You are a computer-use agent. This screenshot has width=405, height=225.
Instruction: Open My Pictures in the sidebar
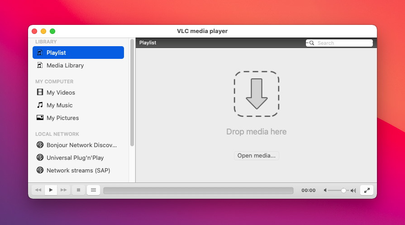(78, 118)
